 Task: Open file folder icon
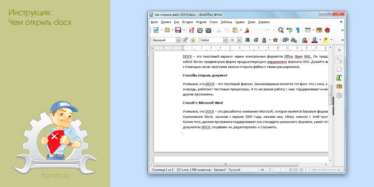(168, 30)
